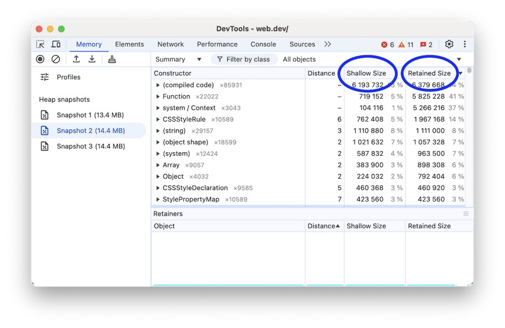Viewport: 505px width, 328px height.
Task: Click the inspect element selector icon
Action: pos(40,44)
